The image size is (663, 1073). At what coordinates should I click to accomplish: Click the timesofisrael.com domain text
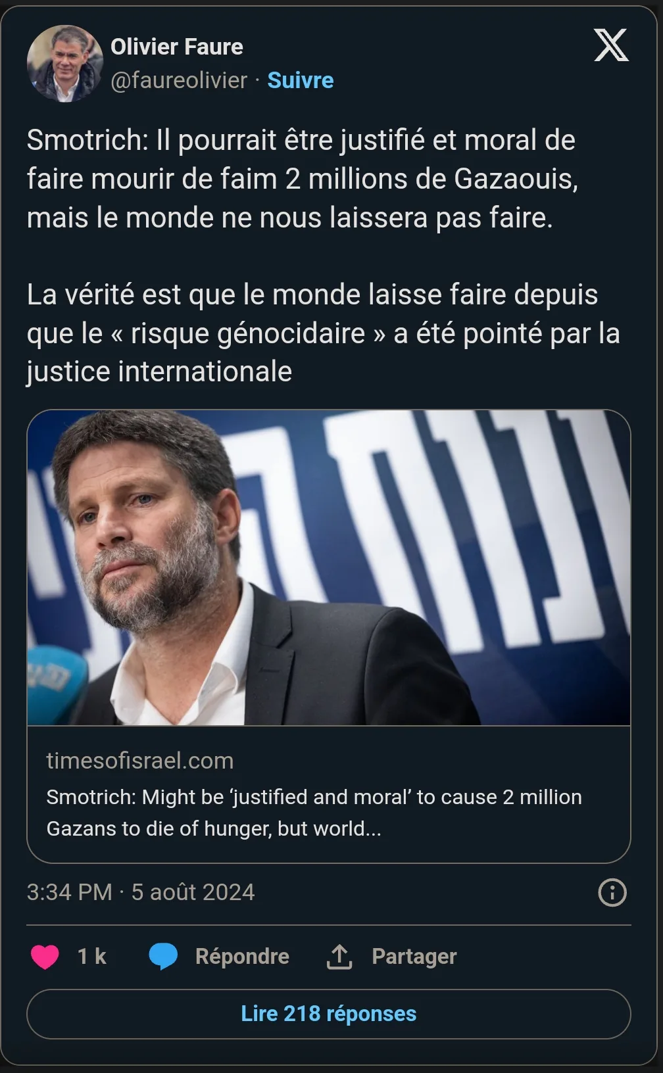tap(140, 761)
